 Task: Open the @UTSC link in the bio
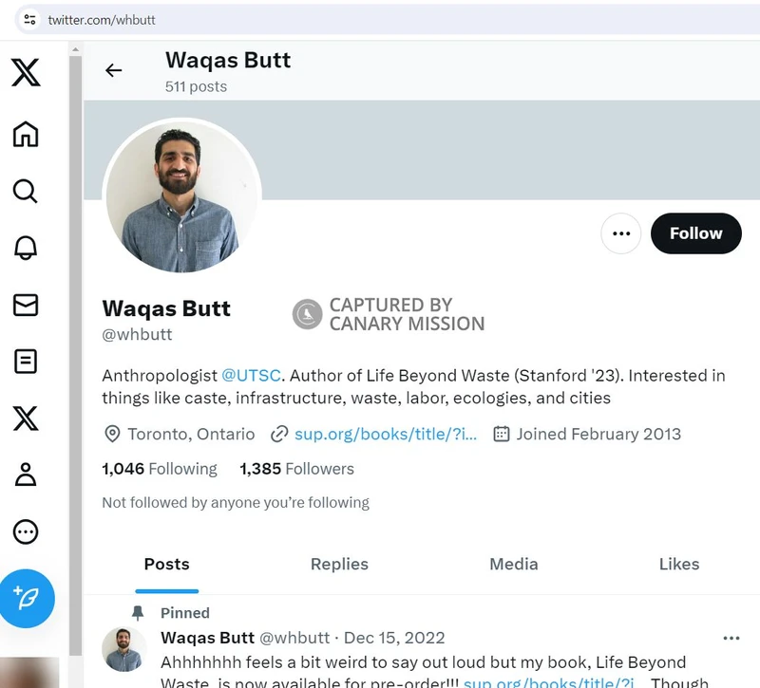(x=251, y=375)
